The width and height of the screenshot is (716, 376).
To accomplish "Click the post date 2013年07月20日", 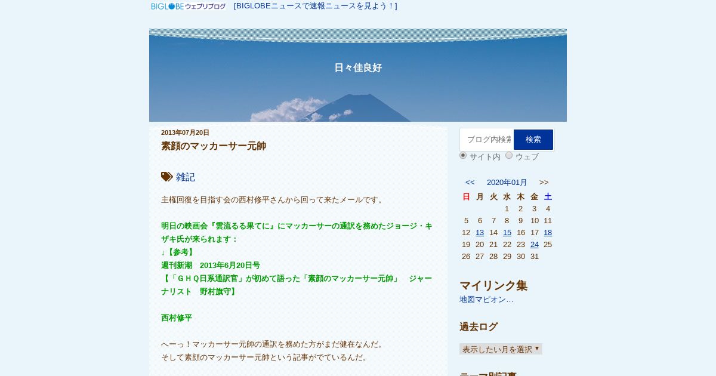I will [185, 132].
